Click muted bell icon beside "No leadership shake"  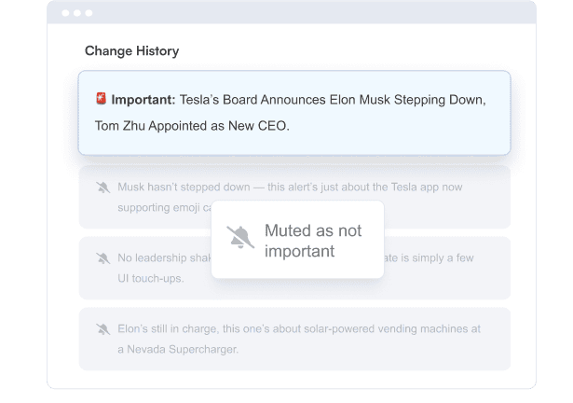coord(102,257)
